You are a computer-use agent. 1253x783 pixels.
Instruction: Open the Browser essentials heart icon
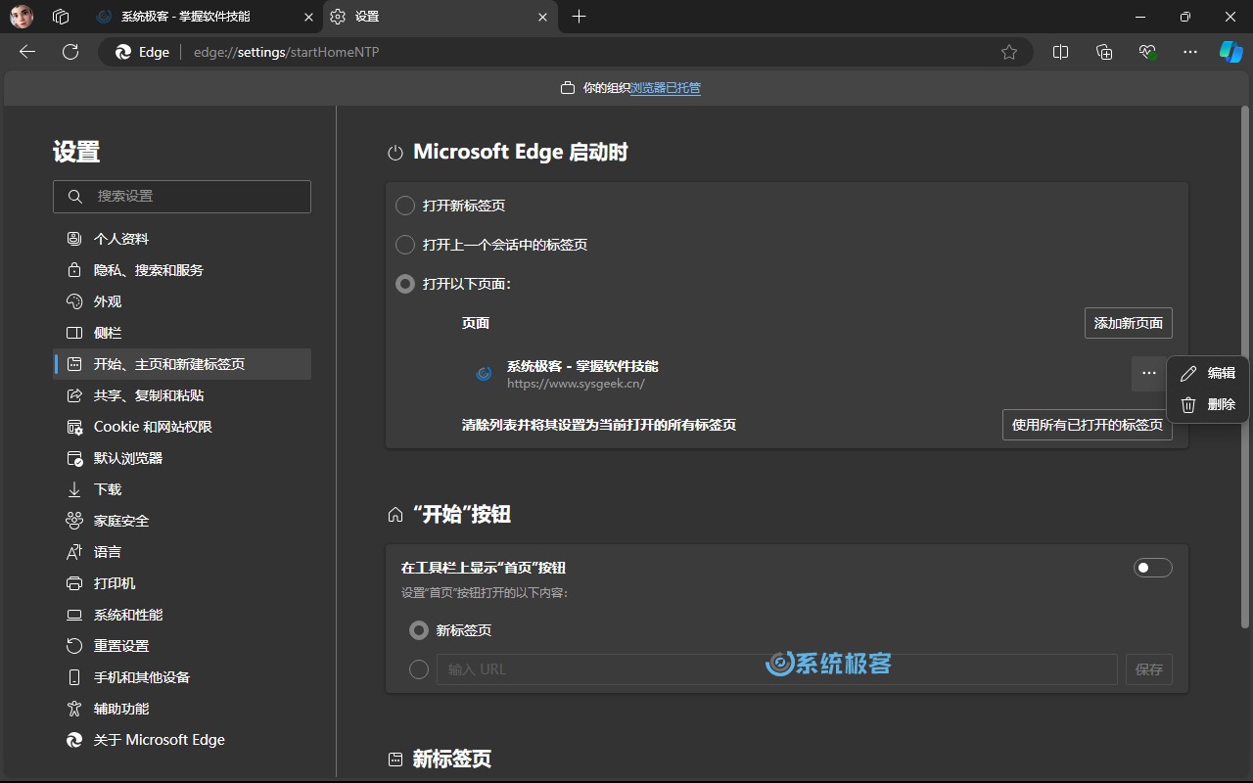1147,52
